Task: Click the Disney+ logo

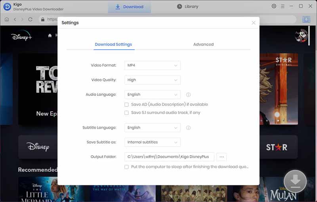Action: pos(21,36)
